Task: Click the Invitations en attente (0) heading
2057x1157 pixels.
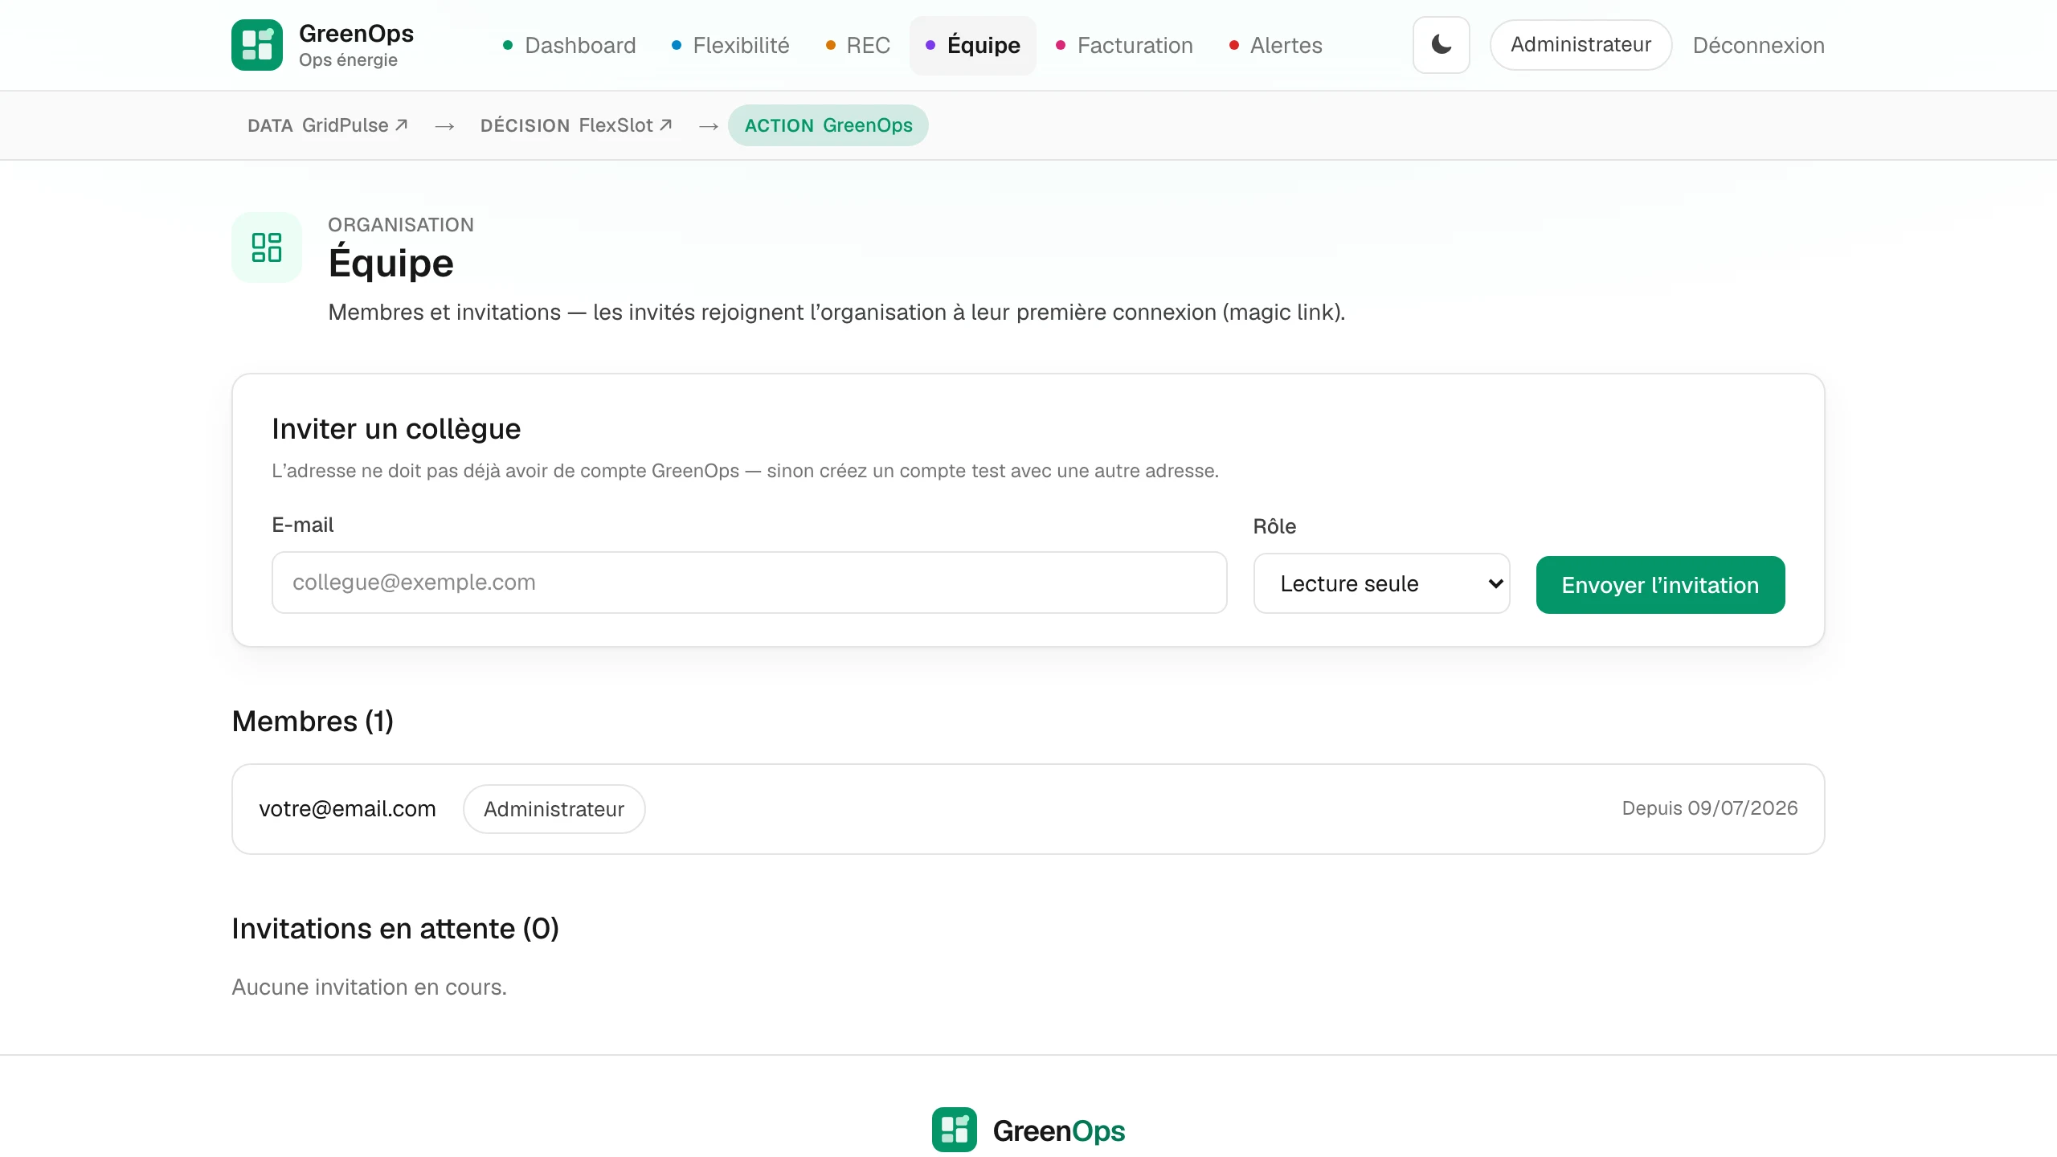Action: 395,929
